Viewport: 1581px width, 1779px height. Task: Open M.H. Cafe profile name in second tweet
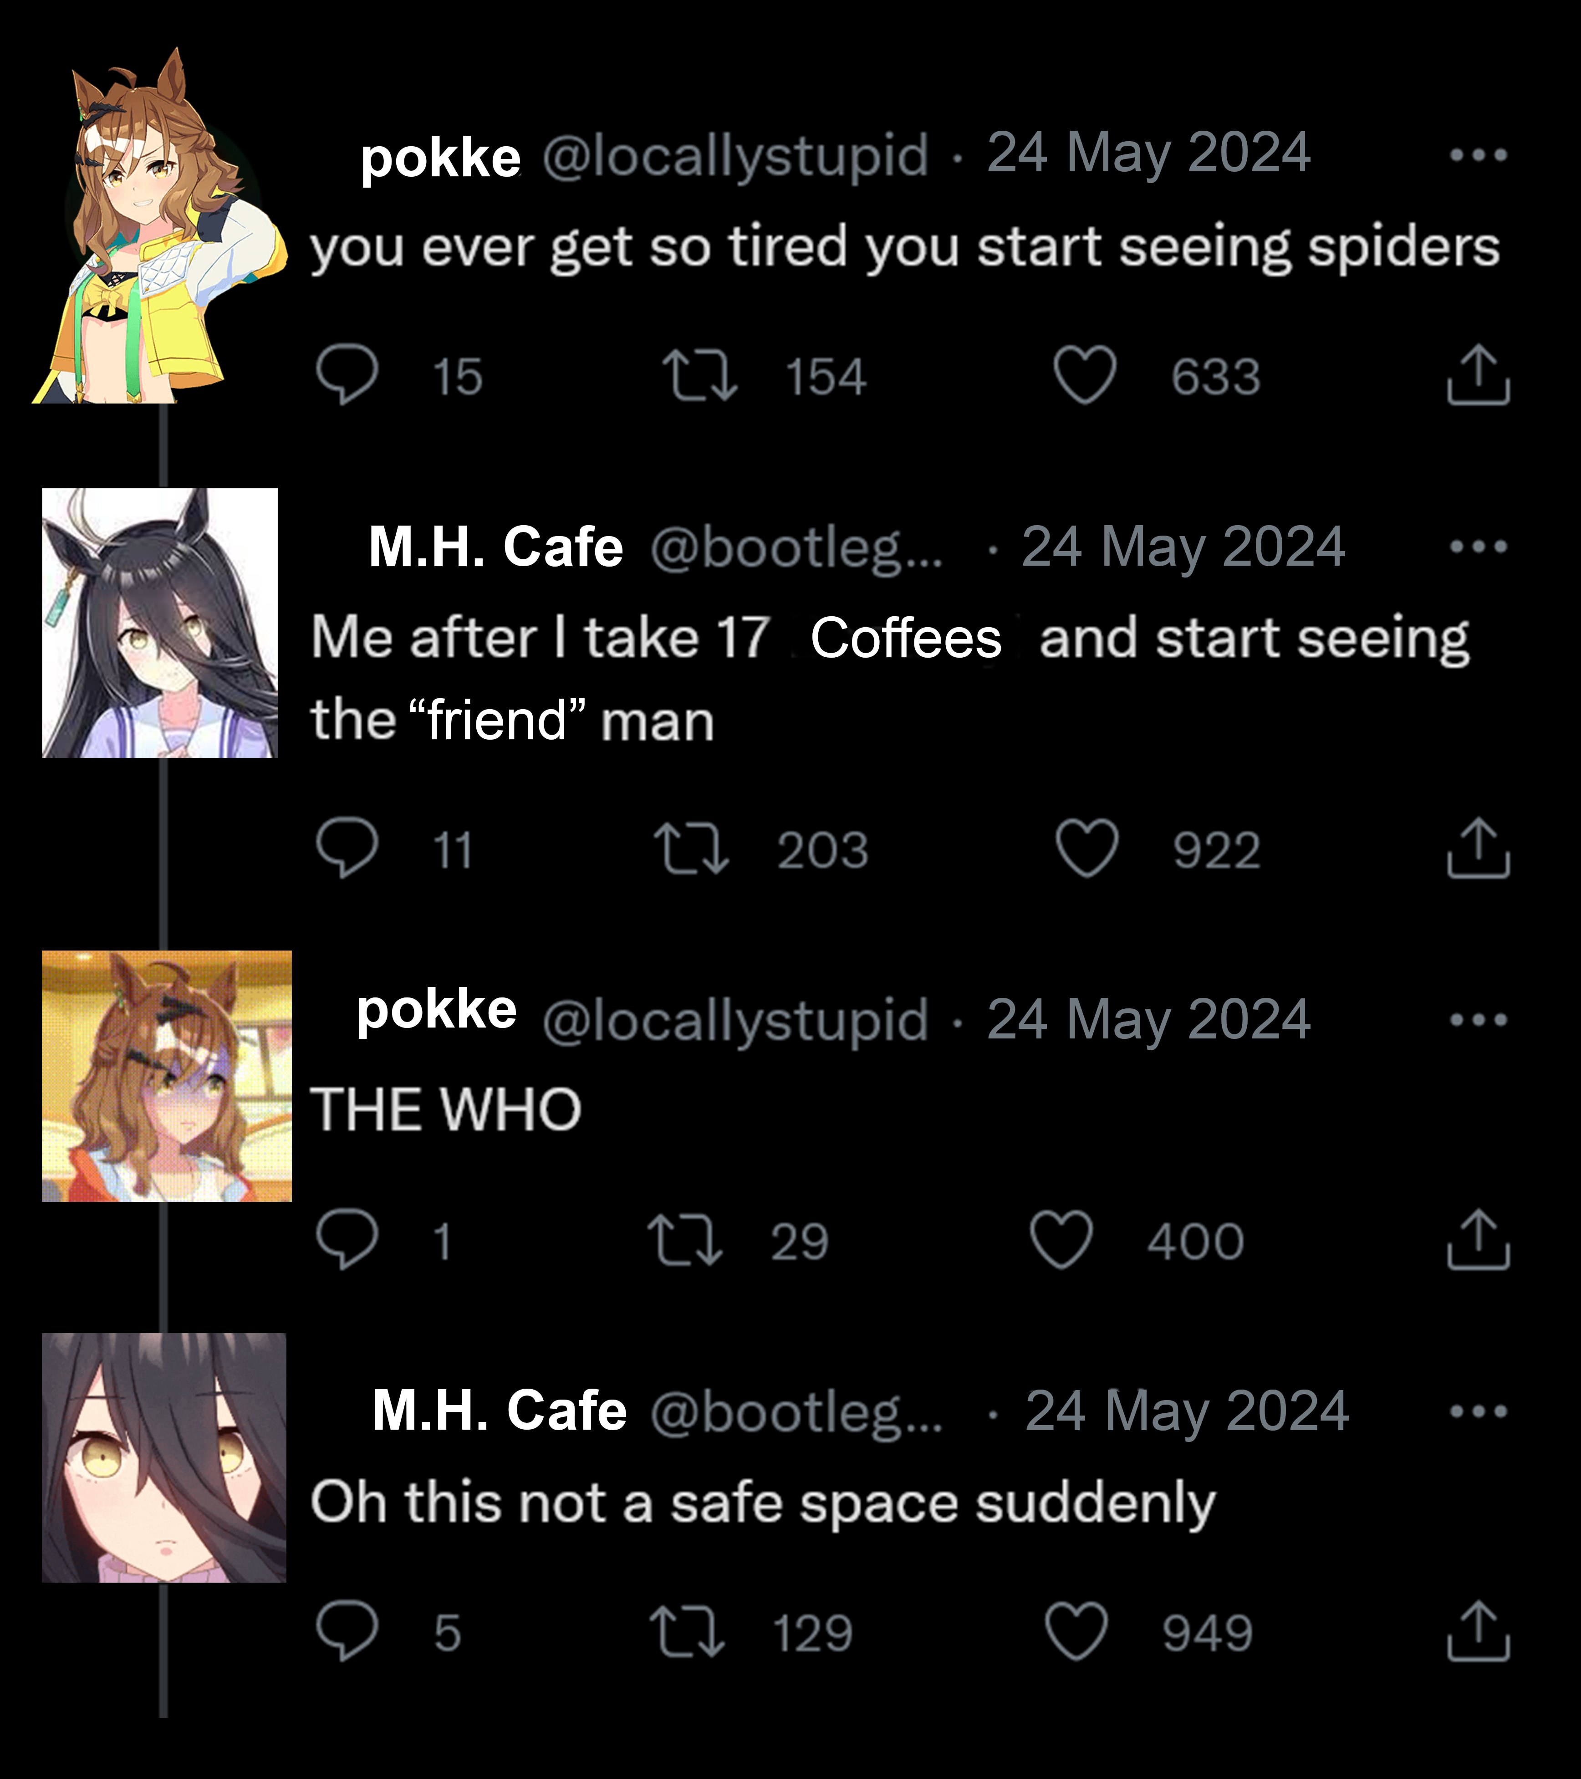point(496,547)
